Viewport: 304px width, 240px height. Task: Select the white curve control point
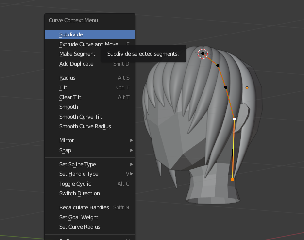coord(234,119)
